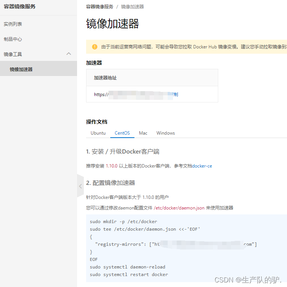
Task: Click the 操作文档 section heading
Action: [97, 122]
